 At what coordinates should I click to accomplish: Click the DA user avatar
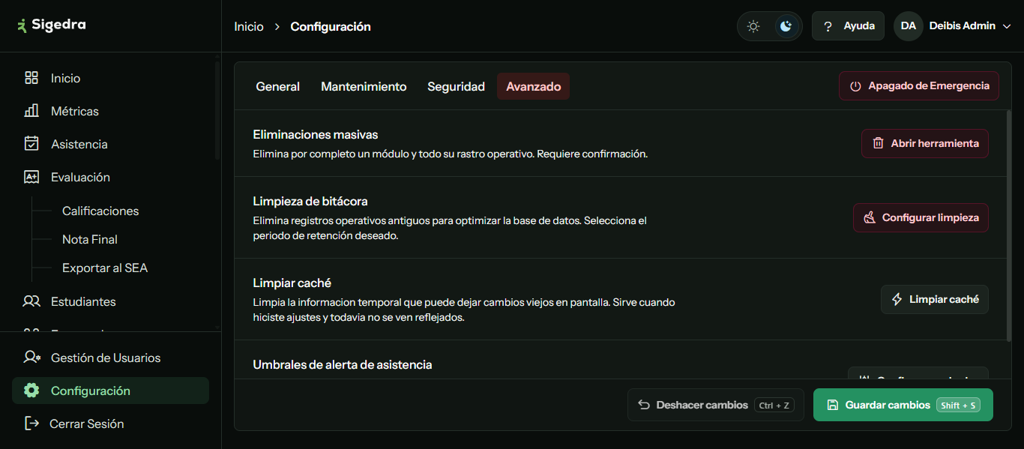908,26
